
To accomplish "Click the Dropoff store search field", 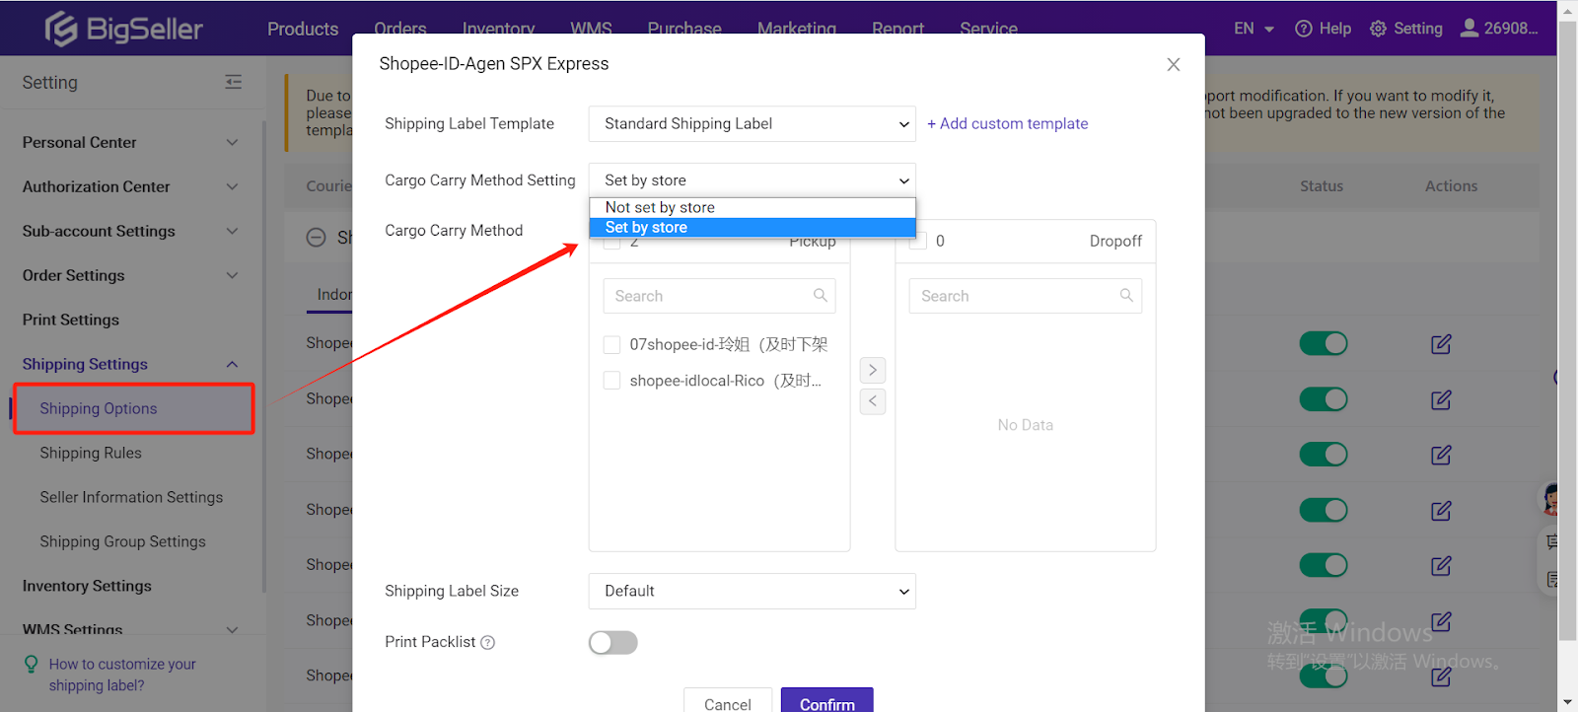I will click(1025, 296).
